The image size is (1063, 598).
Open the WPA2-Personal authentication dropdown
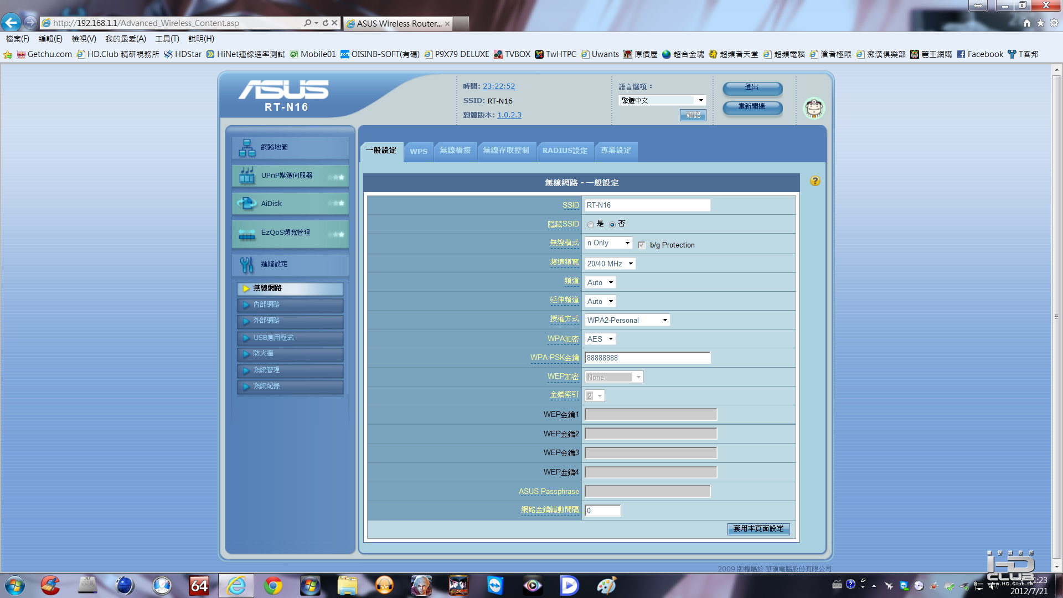(627, 320)
